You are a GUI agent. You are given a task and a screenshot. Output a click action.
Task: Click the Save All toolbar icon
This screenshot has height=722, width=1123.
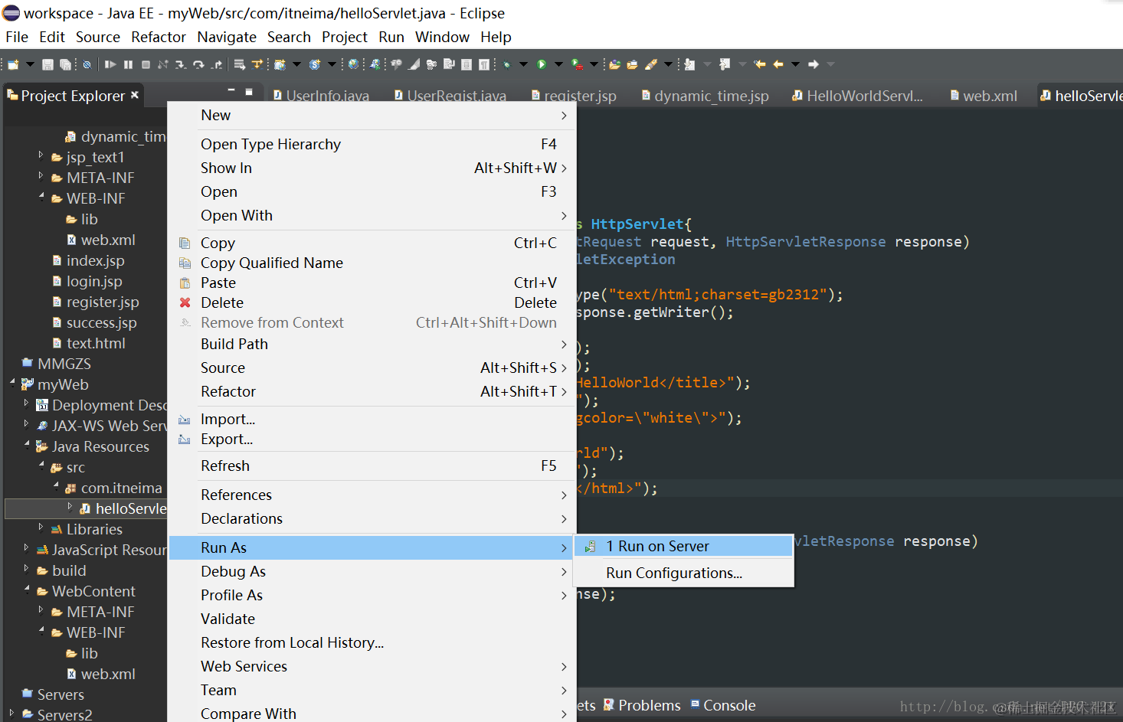[x=66, y=64]
